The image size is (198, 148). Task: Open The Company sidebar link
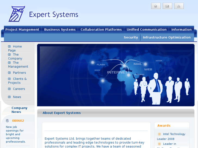click(x=15, y=56)
